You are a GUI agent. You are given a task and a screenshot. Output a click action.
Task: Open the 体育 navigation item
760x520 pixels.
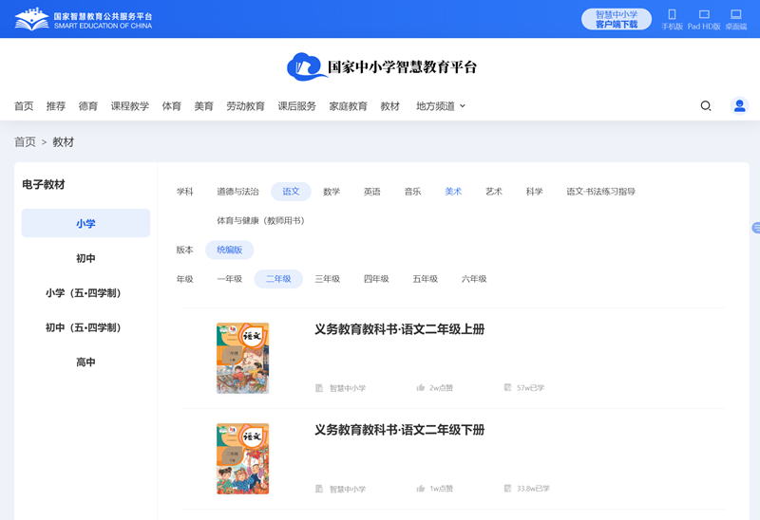click(x=172, y=106)
